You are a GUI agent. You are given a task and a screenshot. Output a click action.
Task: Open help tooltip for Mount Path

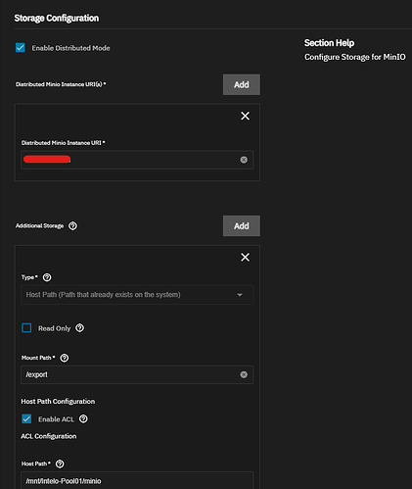tap(65, 358)
